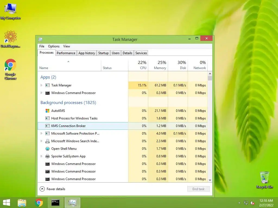The height and width of the screenshot is (208, 278).
Task: Click the 0.8 MB Spooler memory value
Action: coord(161,156)
